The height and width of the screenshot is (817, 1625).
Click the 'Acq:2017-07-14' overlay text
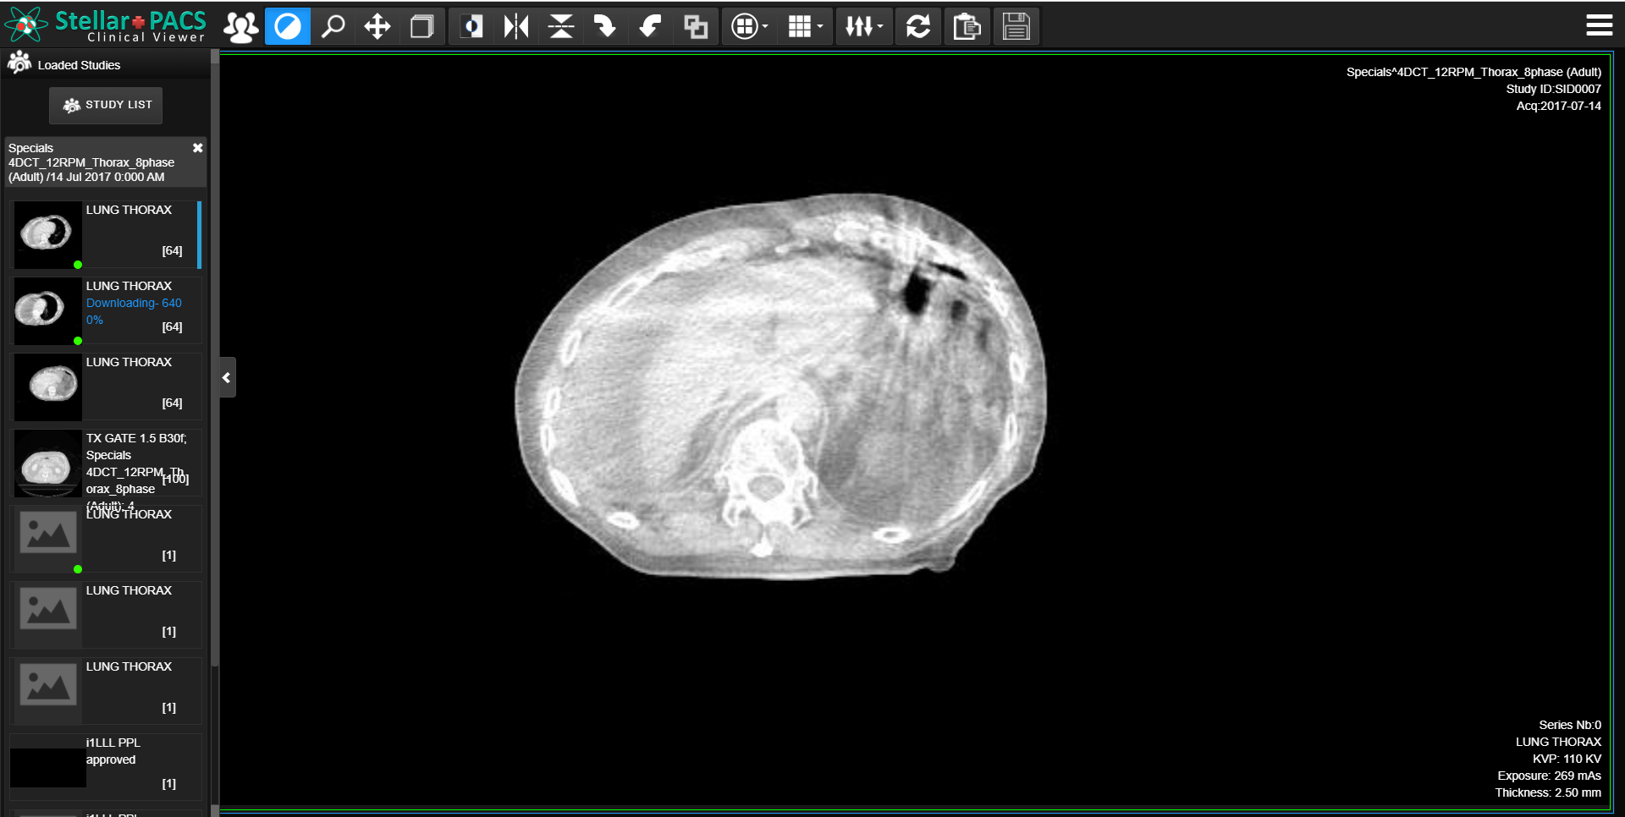pyautogui.click(x=1558, y=106)
